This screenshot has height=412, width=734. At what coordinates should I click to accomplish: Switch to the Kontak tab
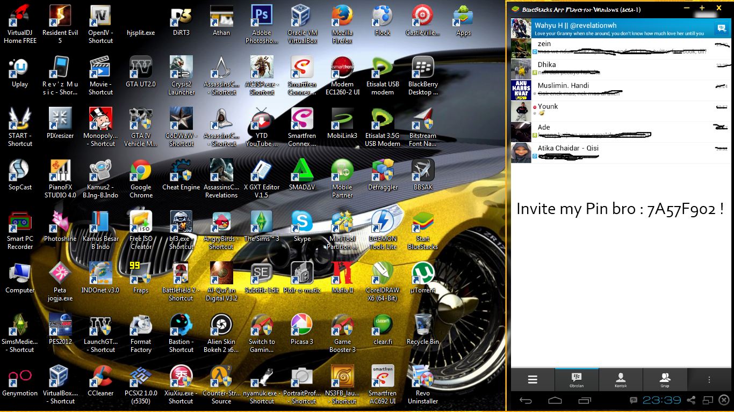(x=621, y=380)
